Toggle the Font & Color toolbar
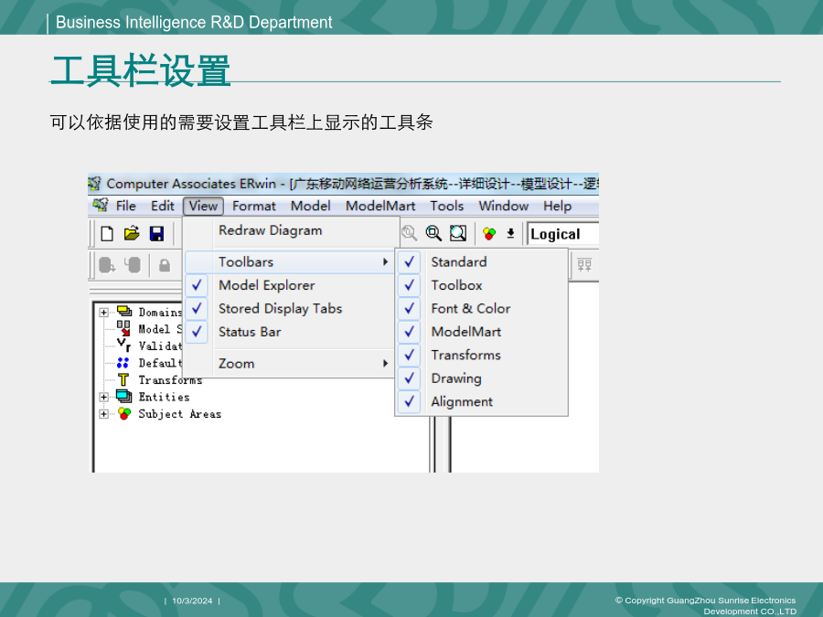Image resolution: width=823 pixels, height=617 pixels. pos(481,309)
